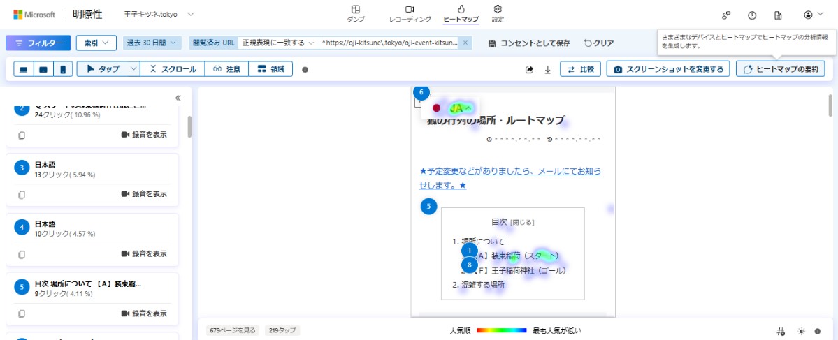Open the 王子キツネ.tokyo project selector

click(159, 14)
